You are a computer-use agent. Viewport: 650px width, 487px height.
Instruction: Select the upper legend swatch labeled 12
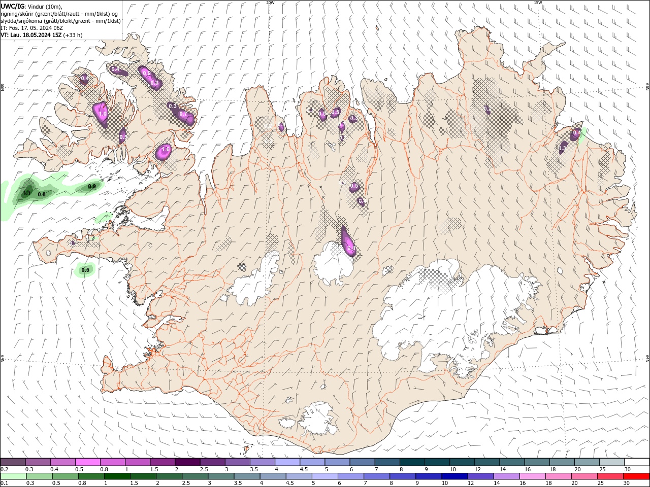487,462
